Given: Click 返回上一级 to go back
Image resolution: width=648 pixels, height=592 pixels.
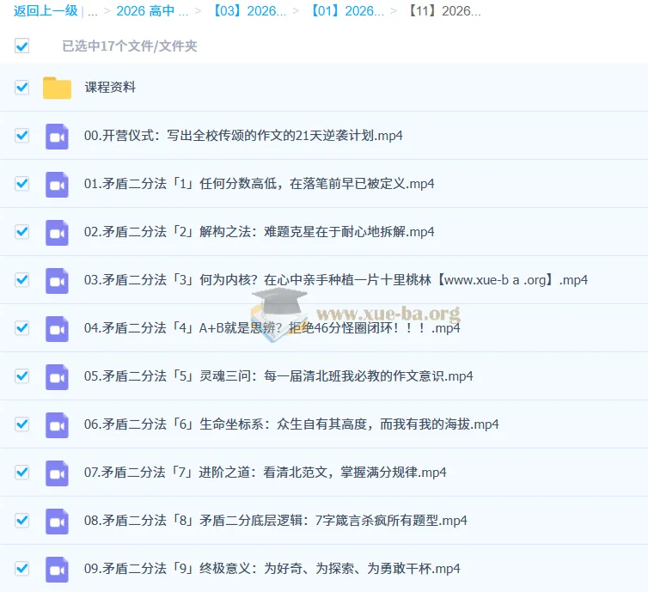Looking at the screenshot, I should (x=45, y=11).
